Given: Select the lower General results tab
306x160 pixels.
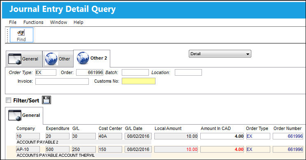Looking at the screenshot, I should click(x=24, y=116).
